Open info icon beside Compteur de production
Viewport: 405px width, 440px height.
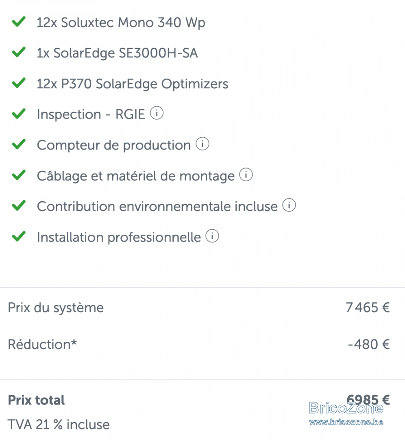click(202, 144)
